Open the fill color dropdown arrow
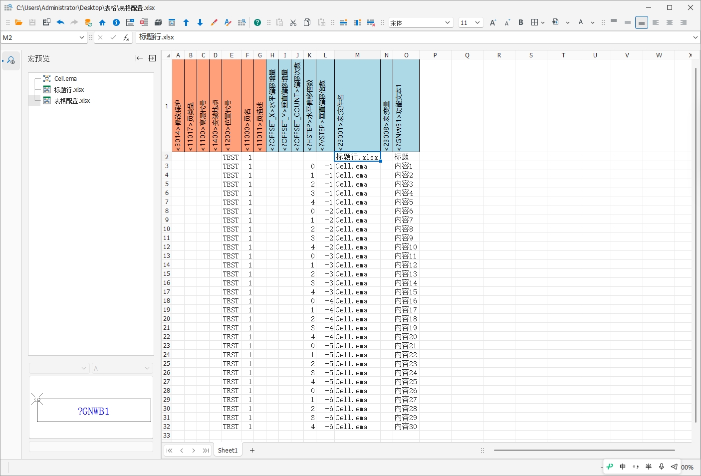Screen dimensions: 701x476 tap(568, 22)
